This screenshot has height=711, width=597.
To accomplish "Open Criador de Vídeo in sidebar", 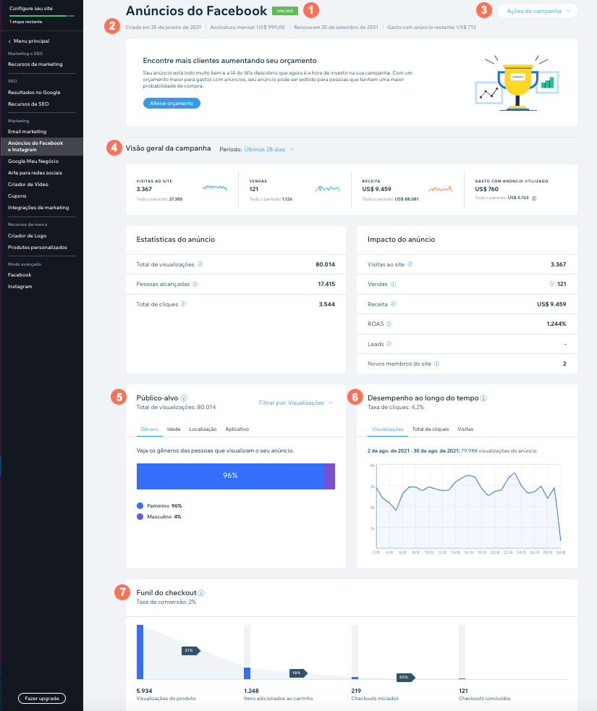I will coord(28,185).
